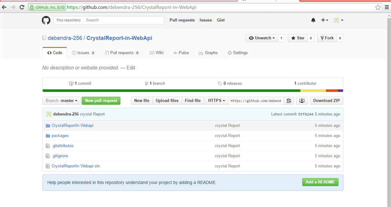Focus the repository Search field
The height and width of the screenshot is (207, 391).
(123, 20)
